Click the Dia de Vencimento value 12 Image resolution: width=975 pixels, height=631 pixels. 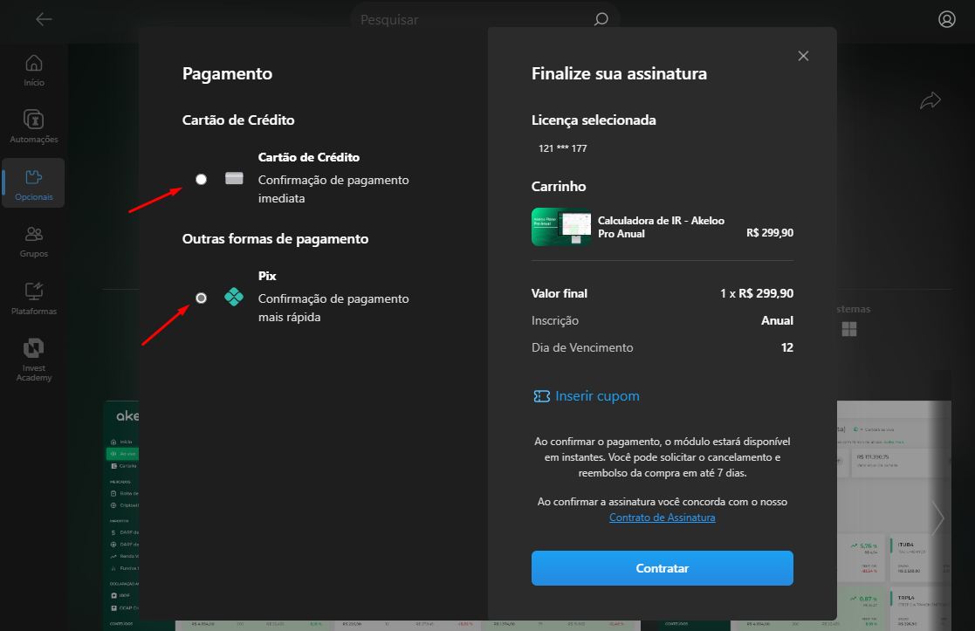click(x=787, y=347)
